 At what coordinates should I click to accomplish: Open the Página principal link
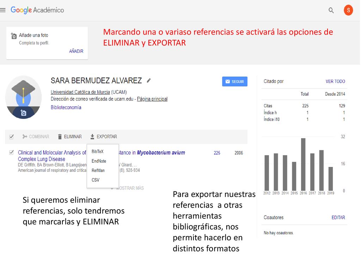point(152,99)
